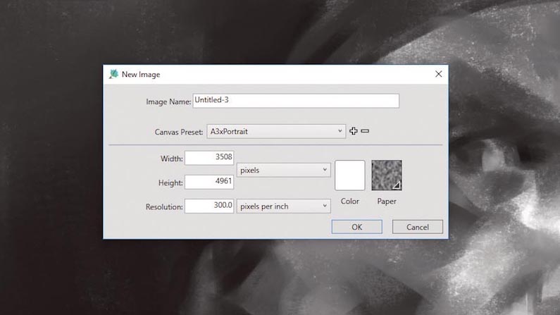Select the Width field showing 3508

pyautogui.click(x=209, y=158)
